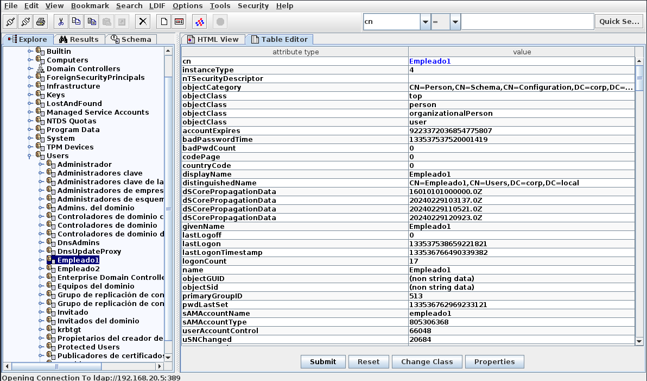Expand the krbtgt entry handle

(40, 330)
